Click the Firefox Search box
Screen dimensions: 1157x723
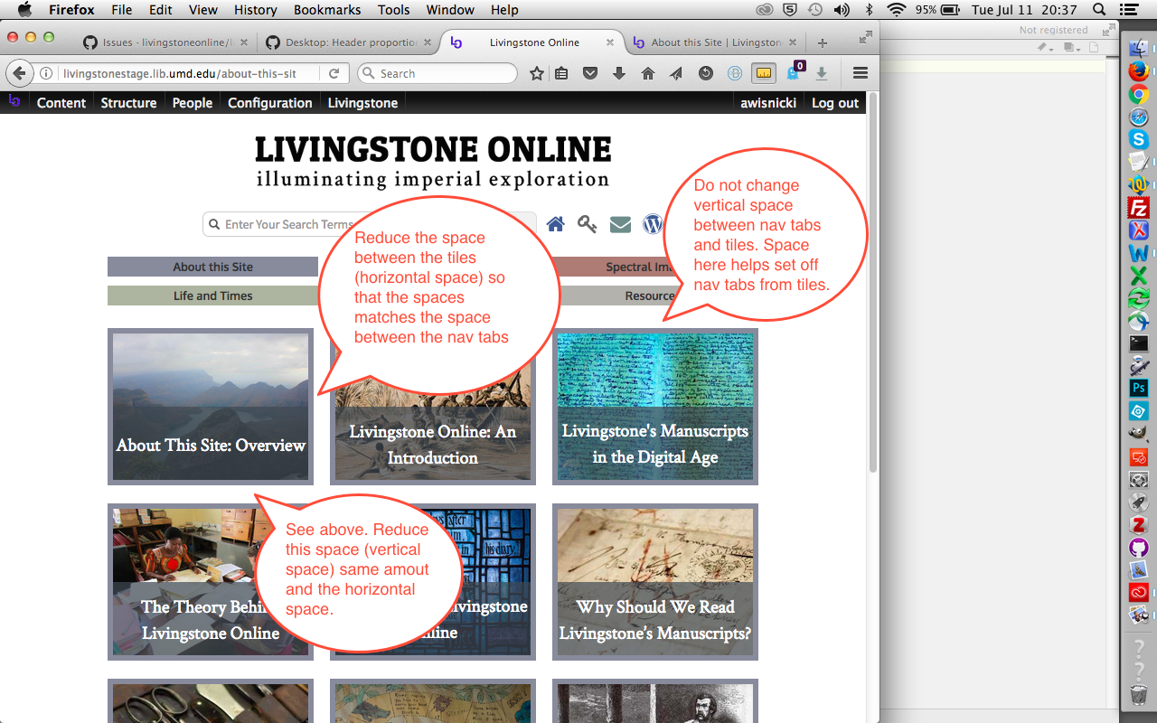pyautogui.click(x=437, y=73)
